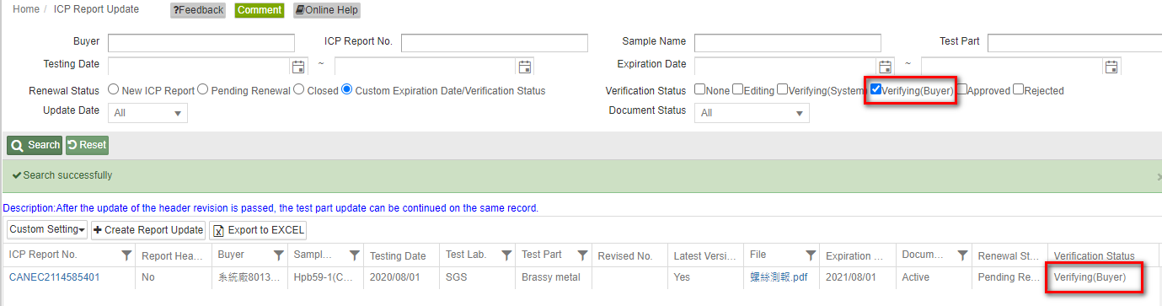This screenshot has height=306, width=1162.
Task: Click the SGS test lab cell
Action: coord(456,277)
